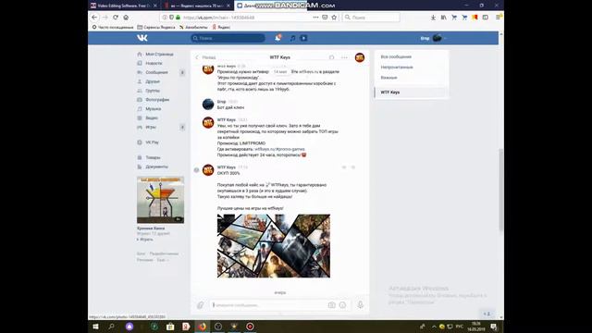The image size is (592, 333).
Task: Click the Играть link under the game ad
Action: click(x=145, y=240)
